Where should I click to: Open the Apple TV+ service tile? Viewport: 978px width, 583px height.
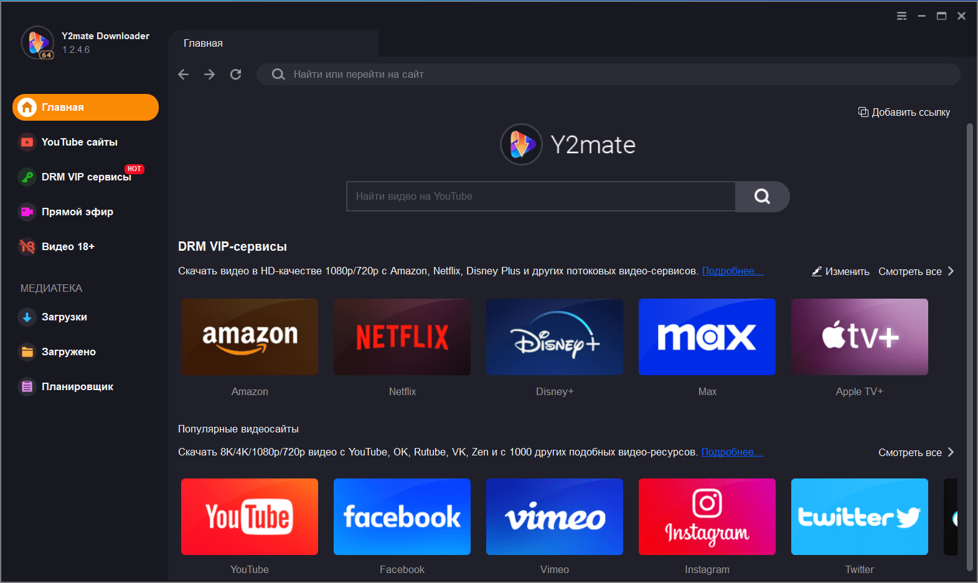860,337
